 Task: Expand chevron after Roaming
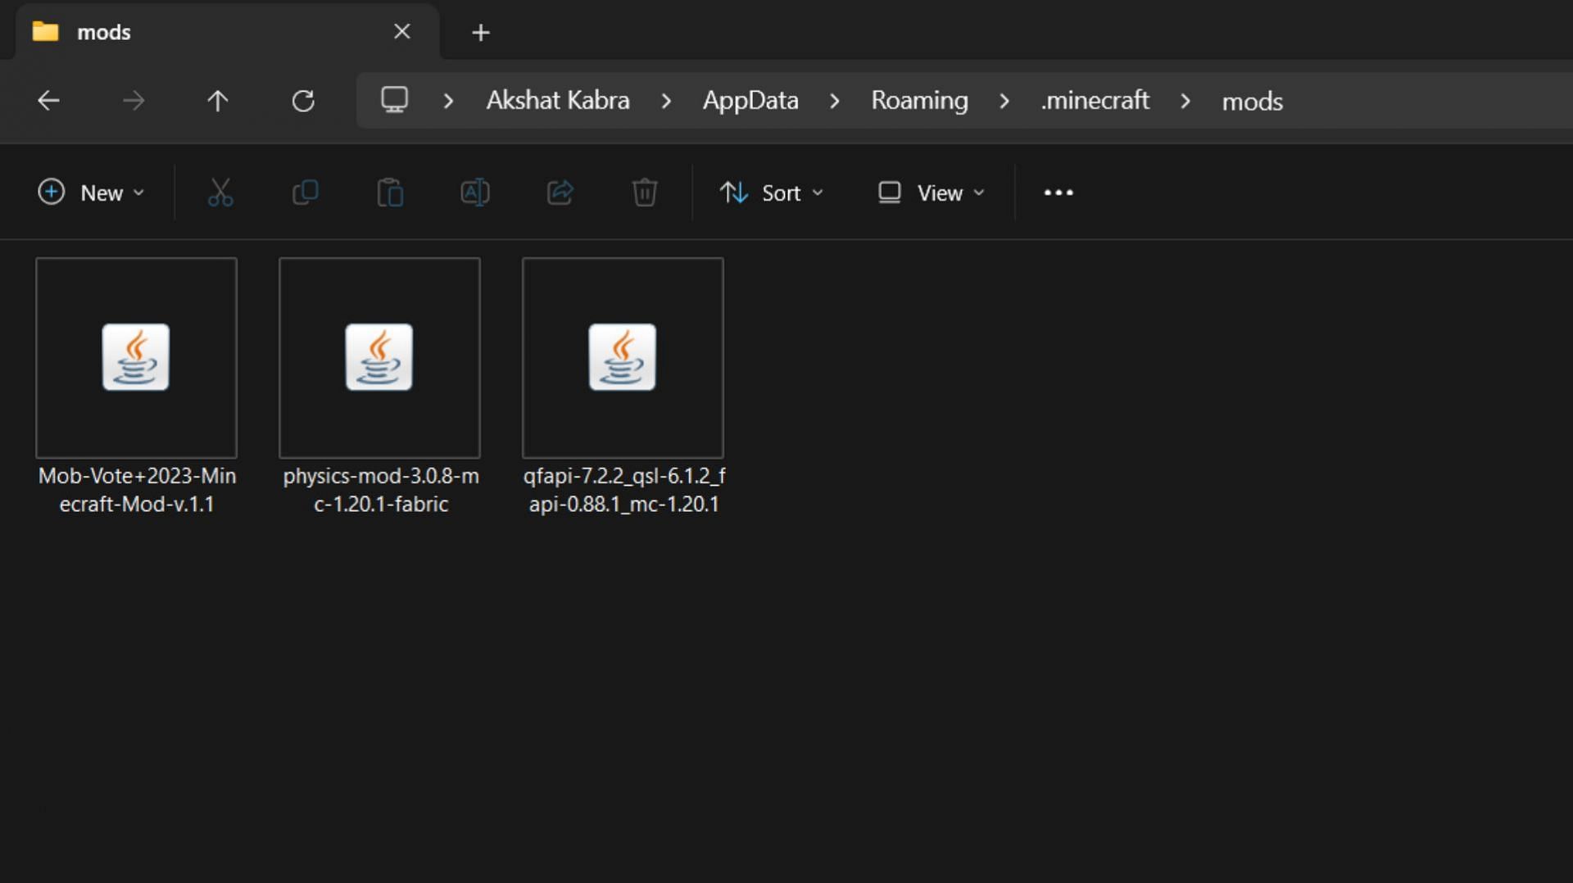point(1004,101)
